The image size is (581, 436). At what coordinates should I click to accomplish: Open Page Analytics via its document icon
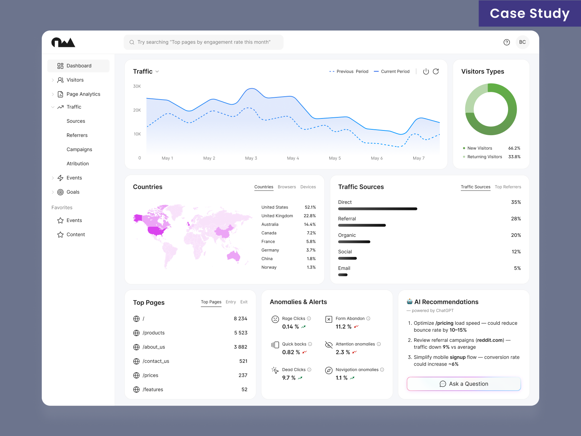[x=60, y=94]
